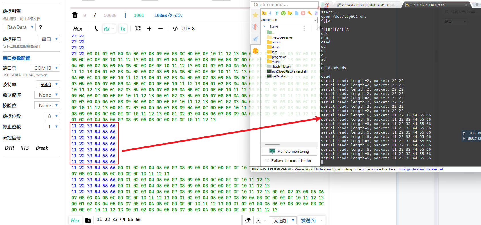The image size is (481, 225).
Task: Toggle Hex send mode at bottom
Action: 75,220
